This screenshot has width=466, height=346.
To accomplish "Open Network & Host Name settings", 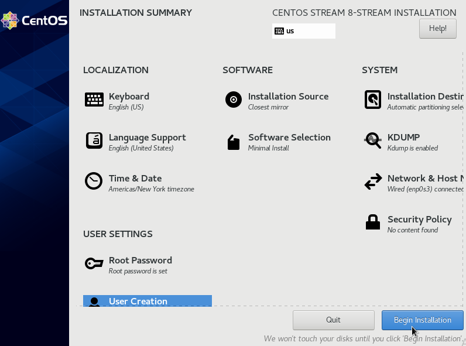I will click(413, 183).
